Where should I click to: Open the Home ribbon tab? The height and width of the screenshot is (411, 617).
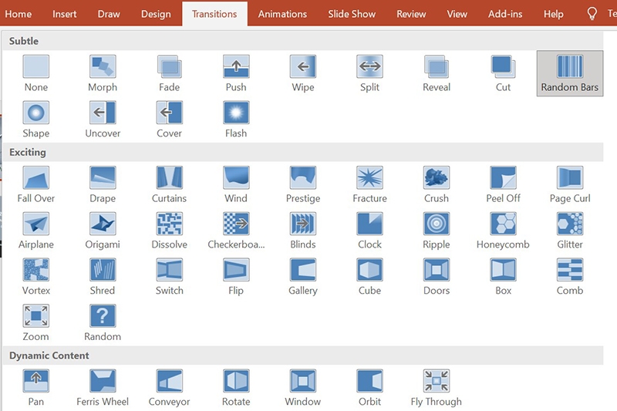(18, 14)
